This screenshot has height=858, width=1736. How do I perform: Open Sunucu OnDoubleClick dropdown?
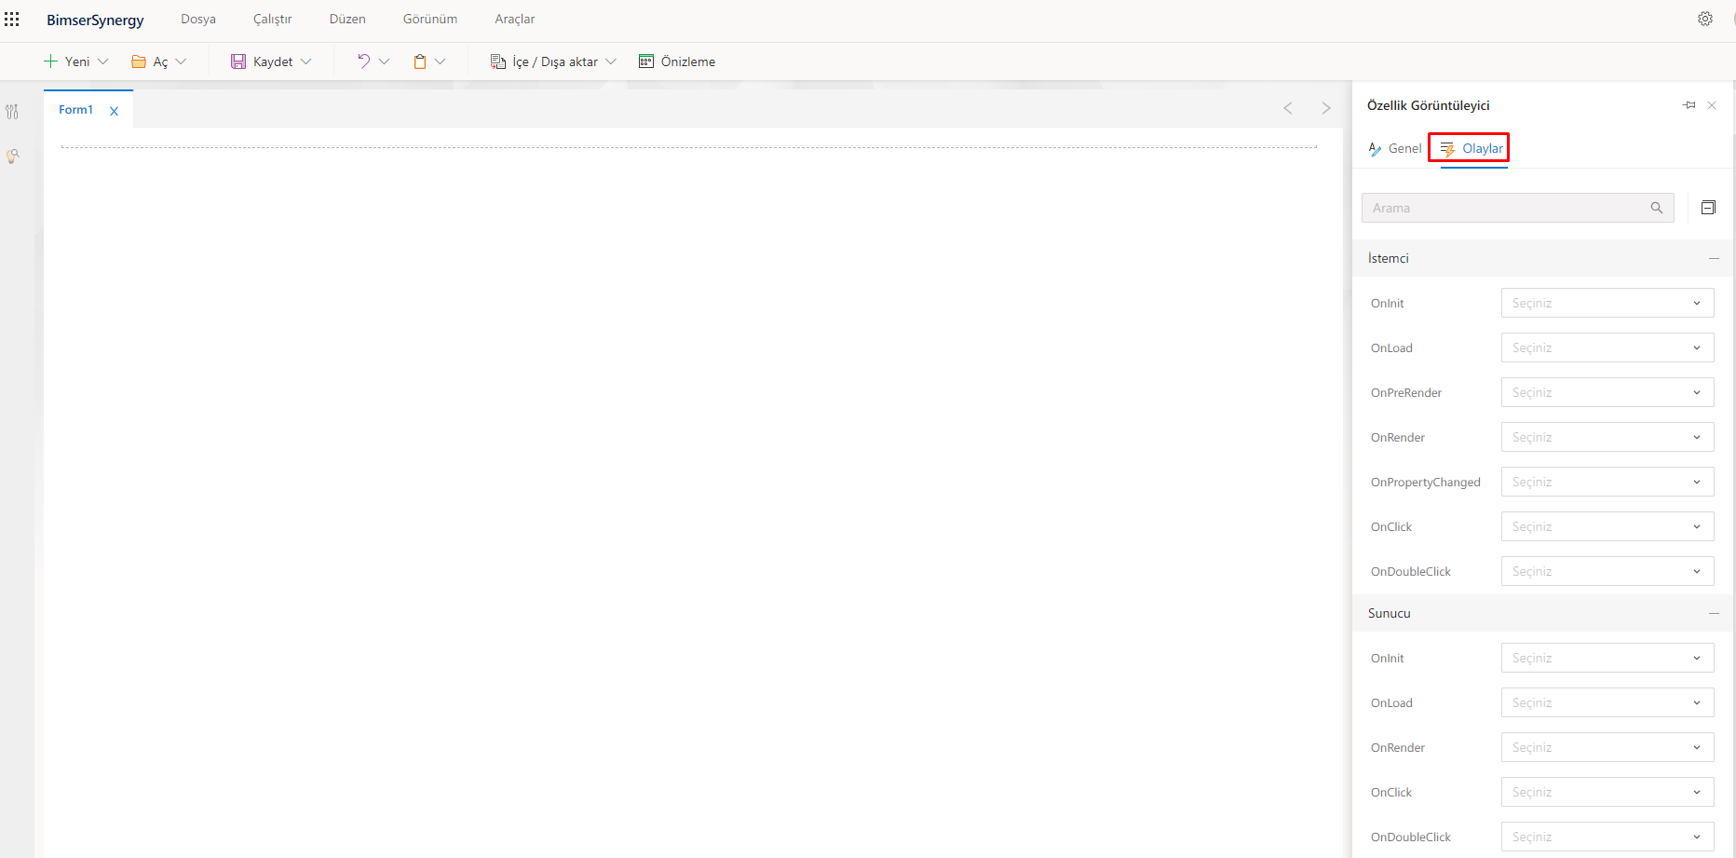pos(1607,837)
